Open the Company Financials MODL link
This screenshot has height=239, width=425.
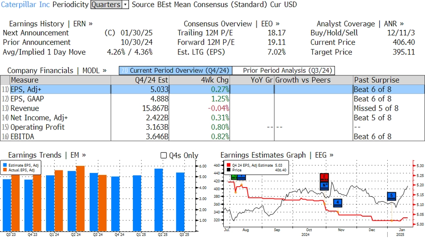pos(57,71)
